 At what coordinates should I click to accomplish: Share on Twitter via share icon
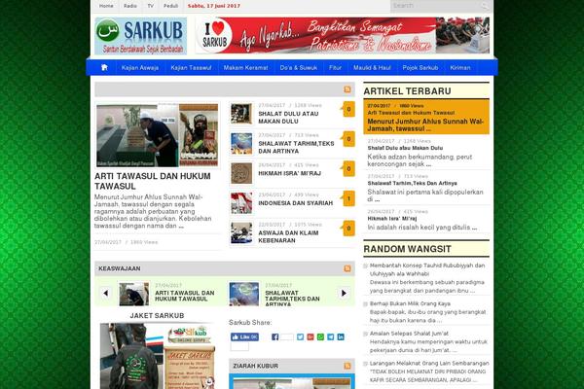pyautogui.click(x=300, y=336)
